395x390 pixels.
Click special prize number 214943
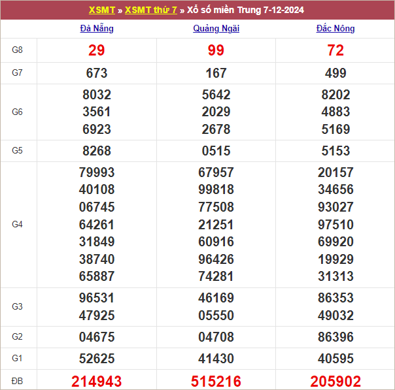pos(97,382)
